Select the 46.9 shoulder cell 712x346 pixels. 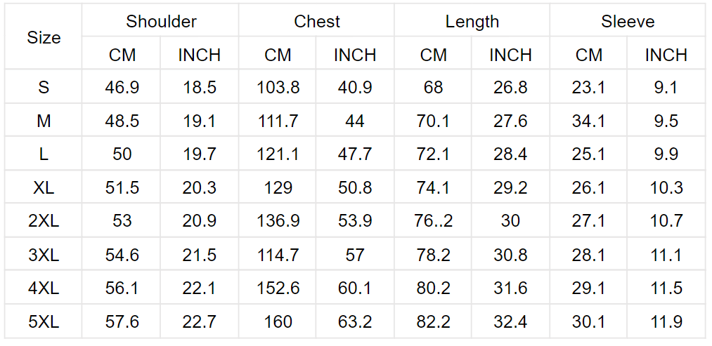point(122,86)
